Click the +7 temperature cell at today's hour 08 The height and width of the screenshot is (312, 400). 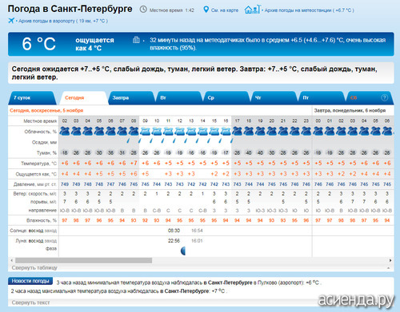pos(134,164)
